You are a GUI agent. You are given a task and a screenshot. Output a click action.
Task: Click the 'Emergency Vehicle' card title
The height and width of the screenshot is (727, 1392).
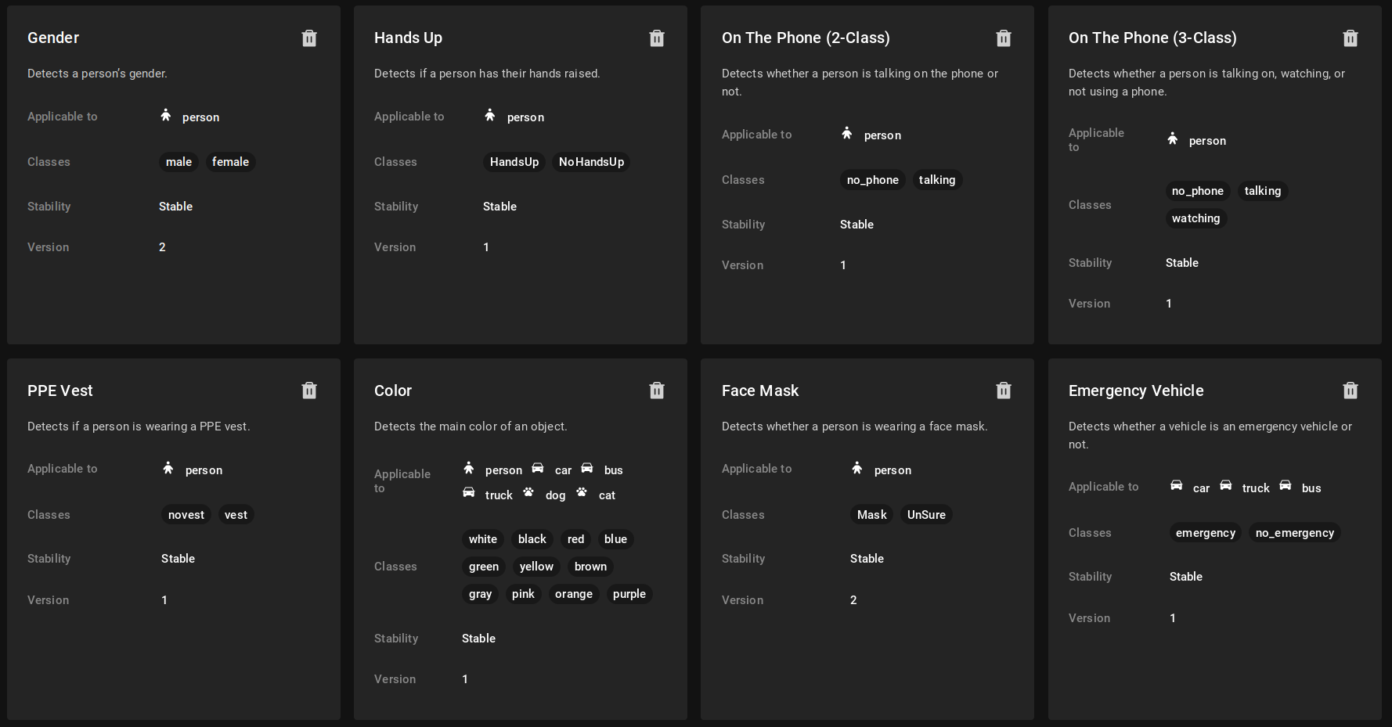[1135, 390]
